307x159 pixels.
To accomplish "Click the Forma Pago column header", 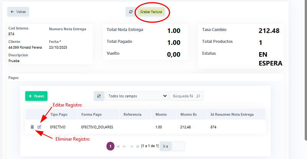I will tap(91, 114).
